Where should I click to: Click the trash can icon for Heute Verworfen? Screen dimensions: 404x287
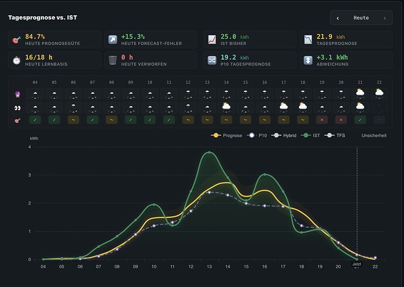click(112, 60)
